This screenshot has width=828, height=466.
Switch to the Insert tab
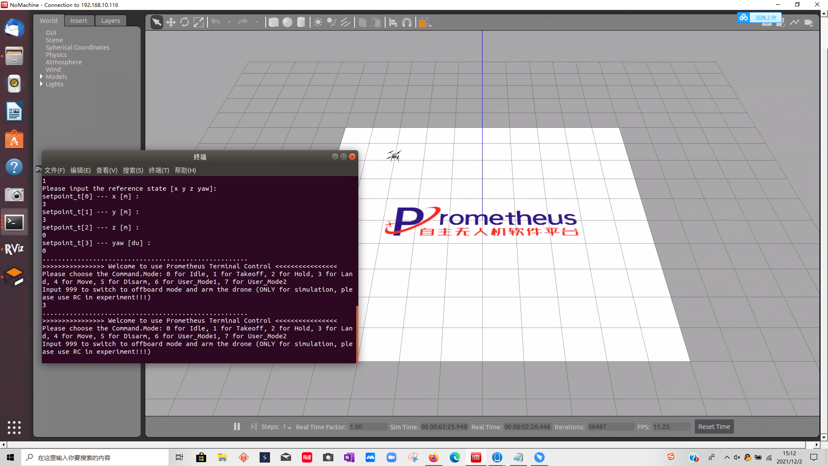[78, 21]
